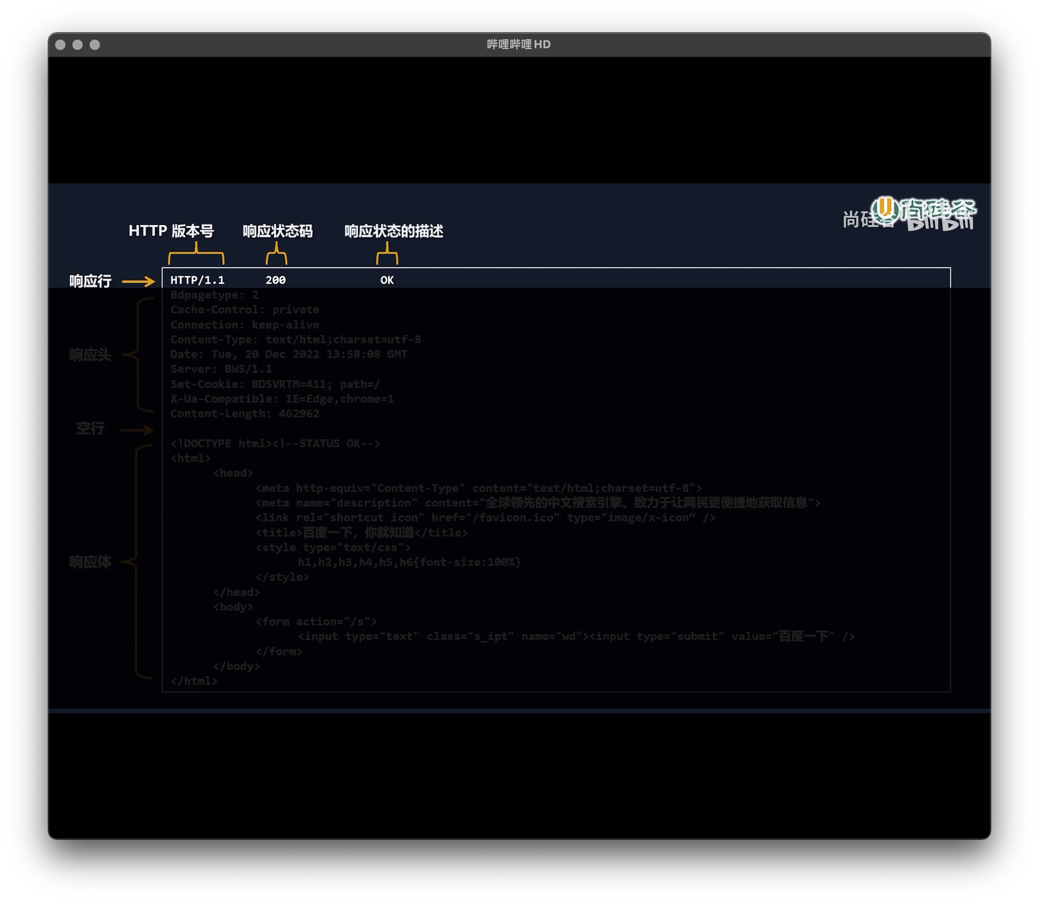Click the Content-Type response header line

click(295, 339)
